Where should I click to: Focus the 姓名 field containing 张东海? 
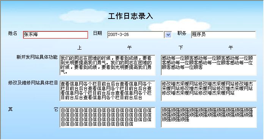coord(55,35)
